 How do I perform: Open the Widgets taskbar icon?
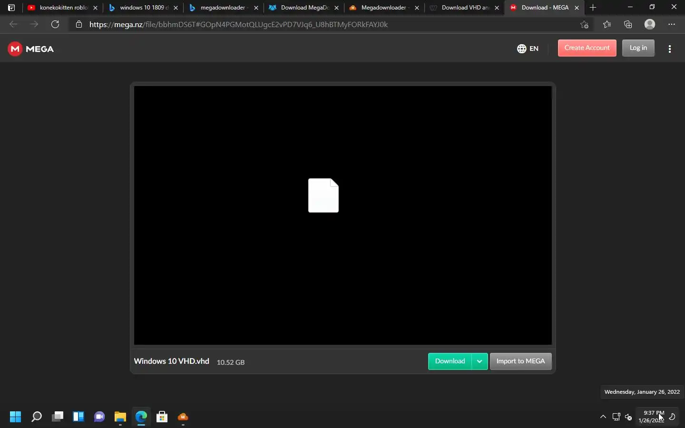point(78,417)
